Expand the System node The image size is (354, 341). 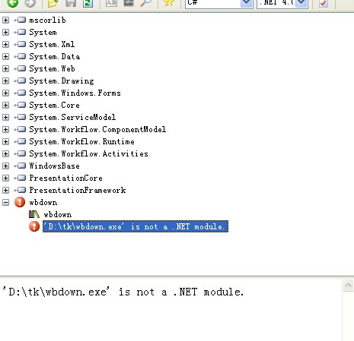[5, 32]
